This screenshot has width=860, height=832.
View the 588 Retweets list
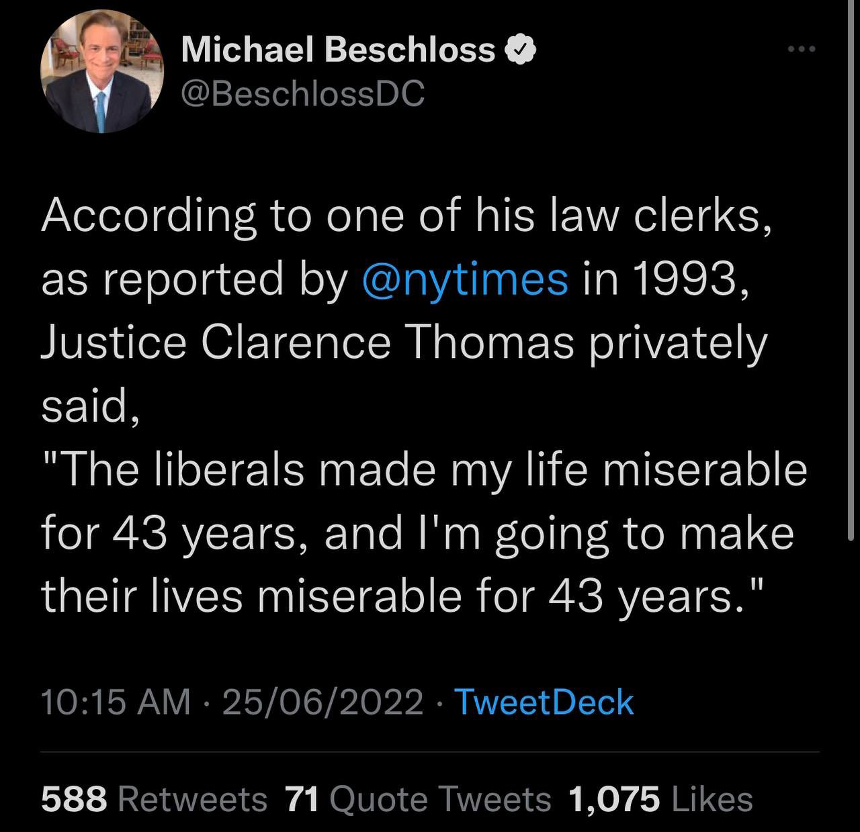pos(155,799)
